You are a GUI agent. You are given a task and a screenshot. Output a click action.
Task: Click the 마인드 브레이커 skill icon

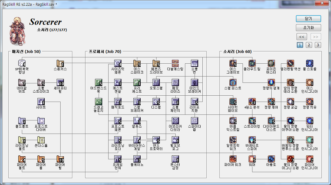194,82
